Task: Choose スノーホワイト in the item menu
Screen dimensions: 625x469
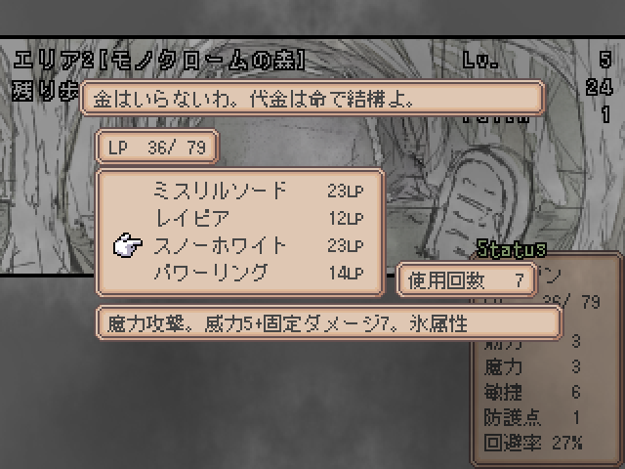Action: [220, 245]
